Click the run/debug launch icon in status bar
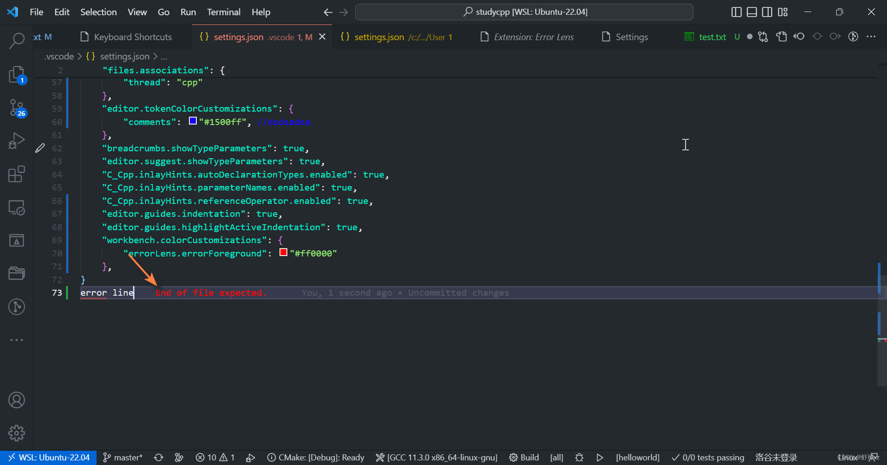The height and width of the screenshot is (465, 887). 250,458
